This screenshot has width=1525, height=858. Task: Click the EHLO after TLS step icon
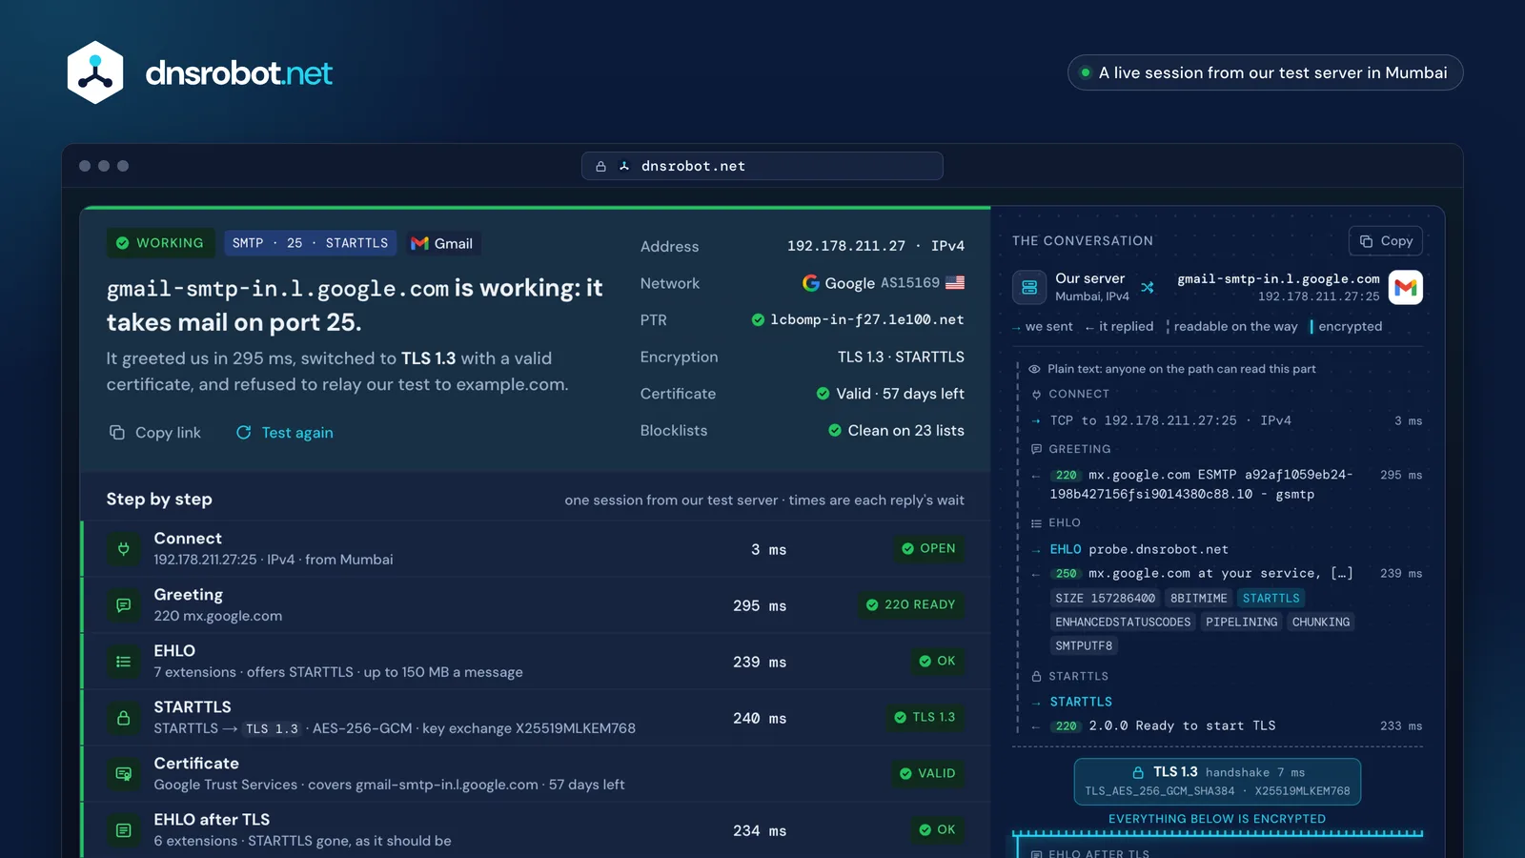click(x=124, y=829)
